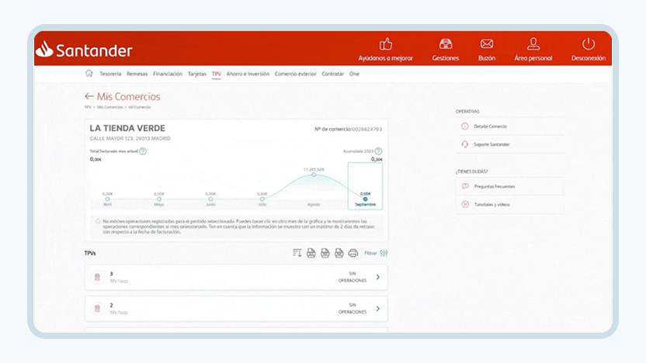Screen dimensions: 646x363
Task: Select the TPV menu tab
Action: point(217,74)
